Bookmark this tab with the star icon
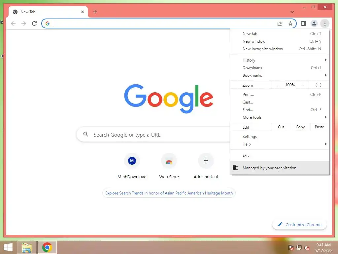338x254 pixels. (x=290, y=23)
